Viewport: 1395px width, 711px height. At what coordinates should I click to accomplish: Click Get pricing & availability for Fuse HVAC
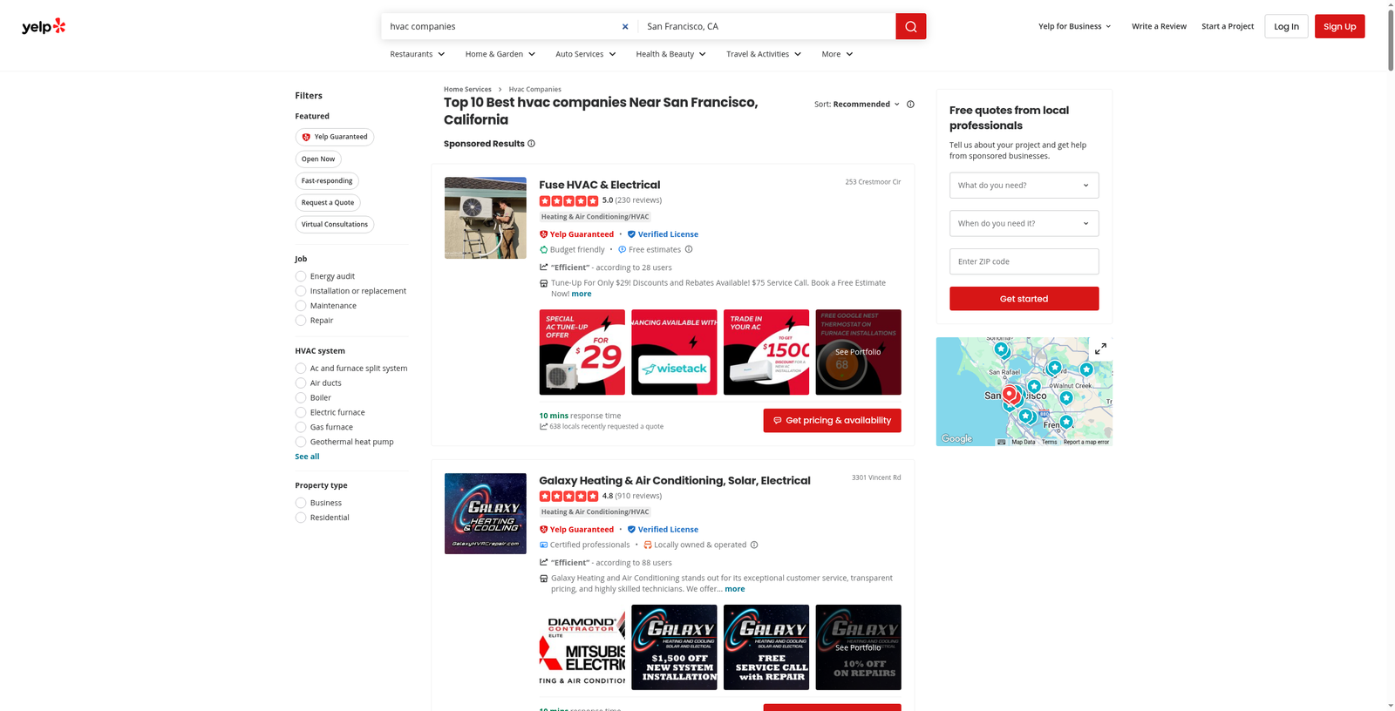(x=832, y=421)
